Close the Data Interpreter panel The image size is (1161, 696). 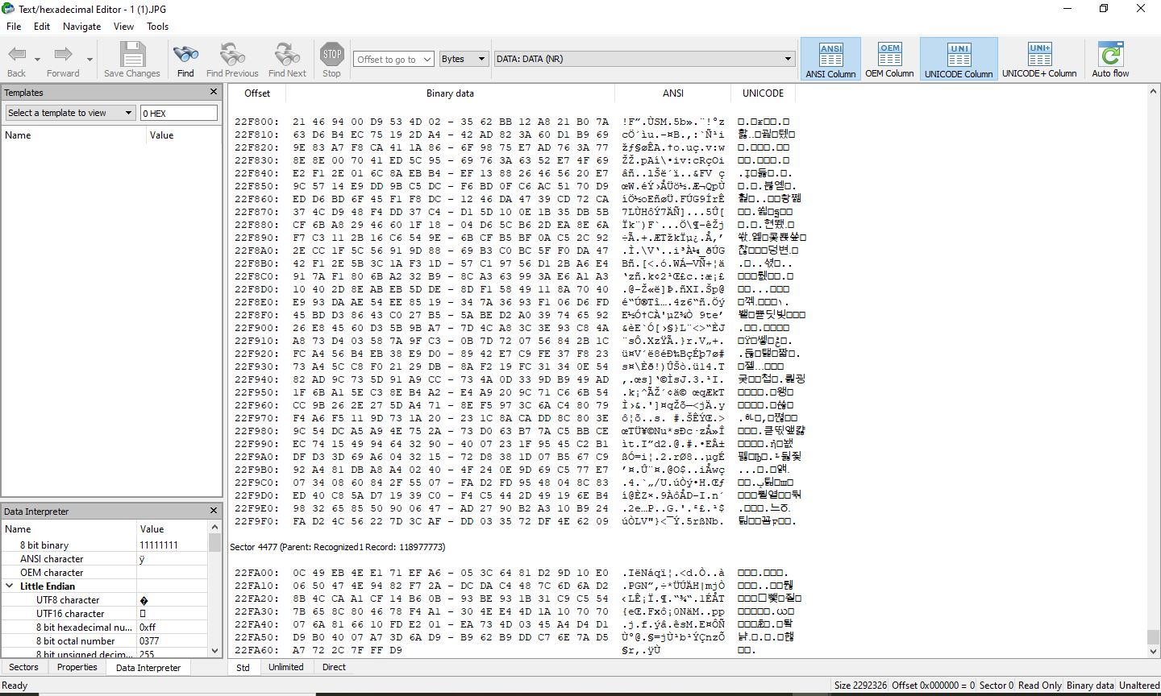[x=214, y=511]
